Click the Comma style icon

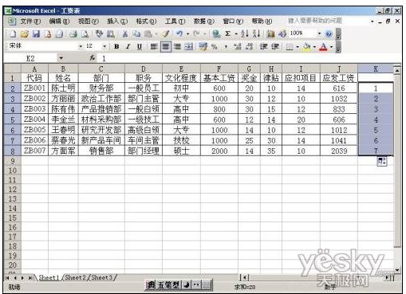pos(226,47)
